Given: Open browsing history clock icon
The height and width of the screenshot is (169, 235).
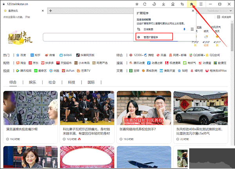Looking at the screenshot, I should click(x=154, y=4).
